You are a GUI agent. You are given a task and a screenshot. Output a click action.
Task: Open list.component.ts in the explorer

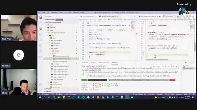61,61
